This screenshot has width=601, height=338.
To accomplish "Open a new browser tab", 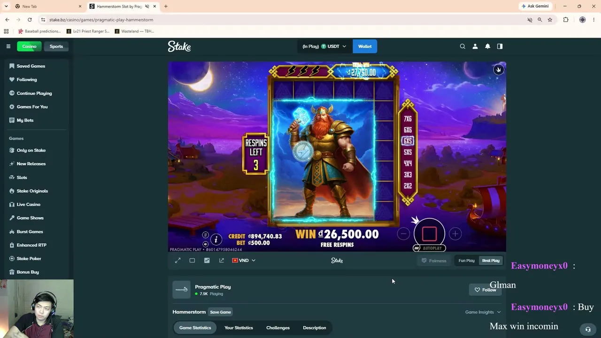I will pyautogui.click(x=166, y=6).
